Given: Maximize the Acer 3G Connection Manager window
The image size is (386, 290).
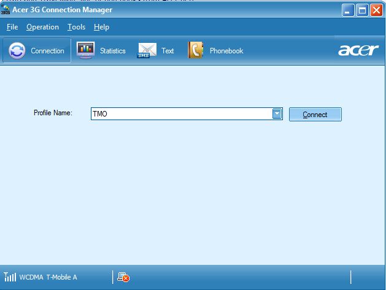Looking at the screenshot, I should pyautogui.click(x=362, y=10).
